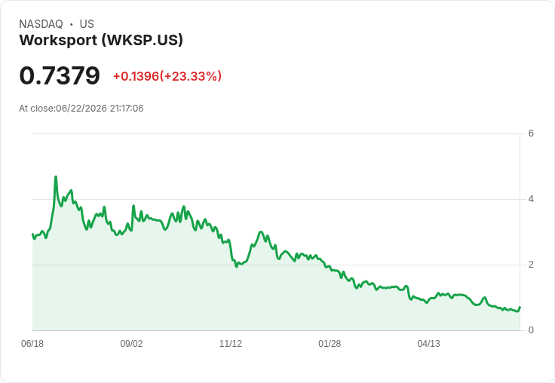Click the price line peak between 11/12 and 01/28
555x383 pixels.
tap(261, 232)
